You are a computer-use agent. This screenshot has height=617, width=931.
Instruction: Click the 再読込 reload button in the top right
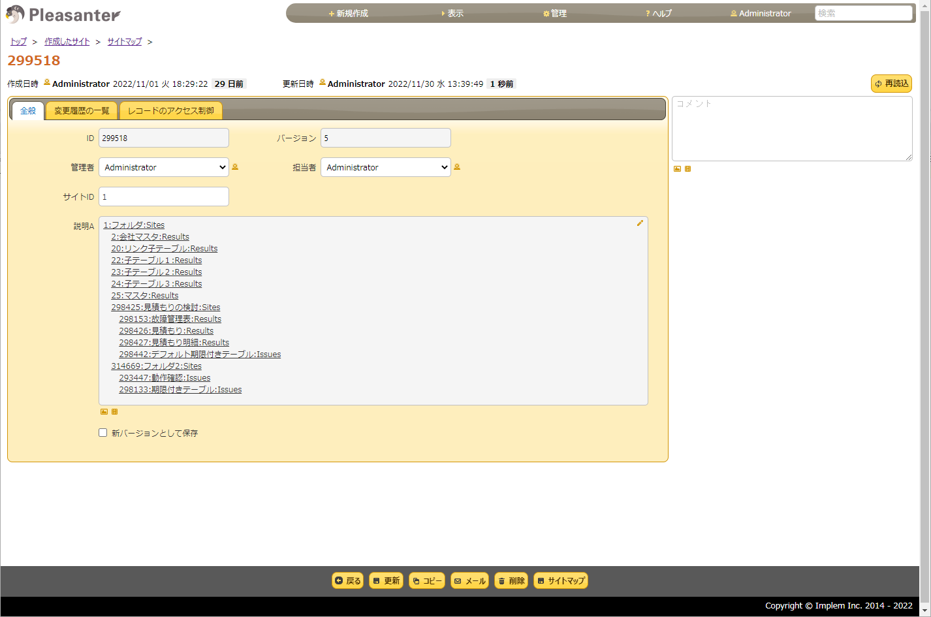(x=891, y=83)
